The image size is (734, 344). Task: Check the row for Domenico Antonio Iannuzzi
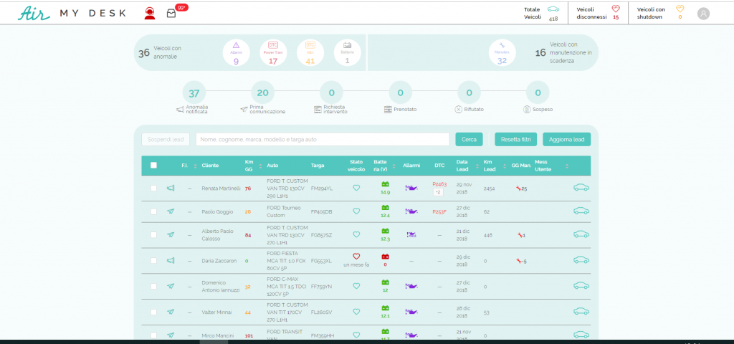pos(153,287)
